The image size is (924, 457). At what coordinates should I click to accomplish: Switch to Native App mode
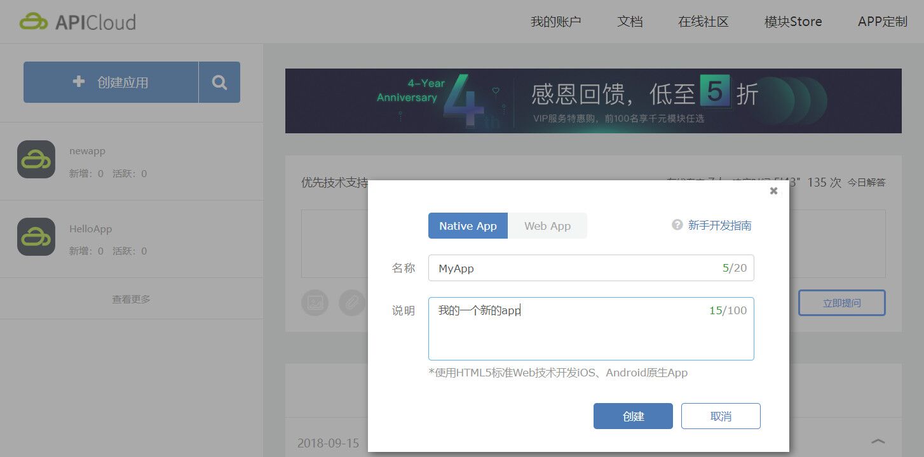(x=468, y=225)
